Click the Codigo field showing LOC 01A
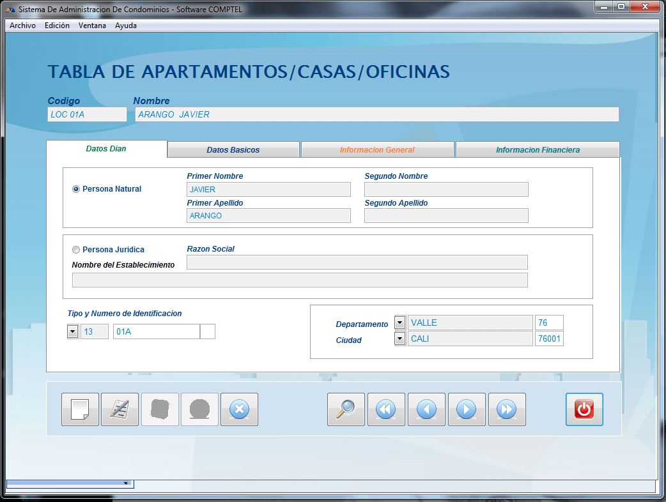Image resolution: width=666 pixels, height=502 pixels. tap(87, 114)
